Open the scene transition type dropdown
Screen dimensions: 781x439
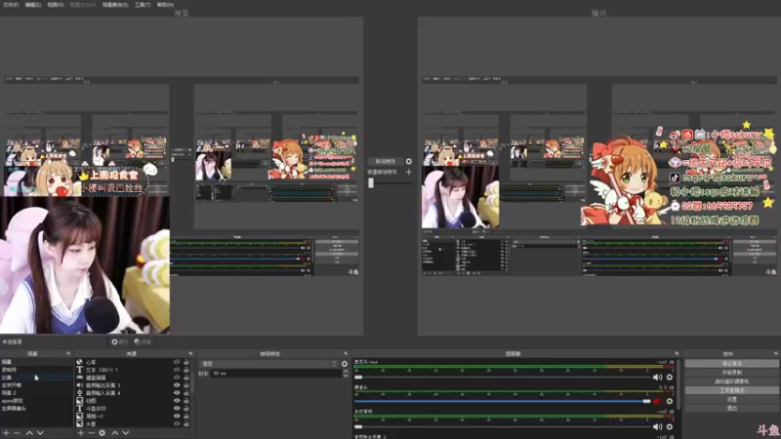pos(268,364)
